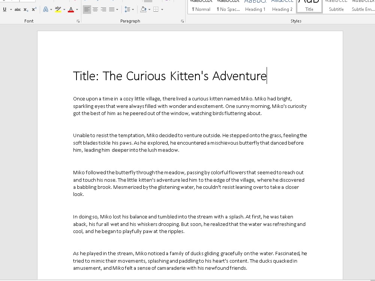
Task: Apply the Heading 2 style
Action: [x=282, y=7]
